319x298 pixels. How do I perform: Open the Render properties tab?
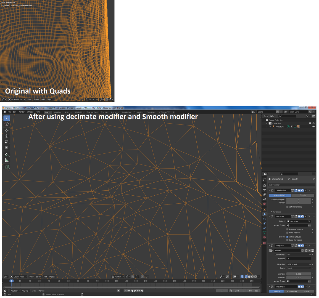(x=265, y=185)
